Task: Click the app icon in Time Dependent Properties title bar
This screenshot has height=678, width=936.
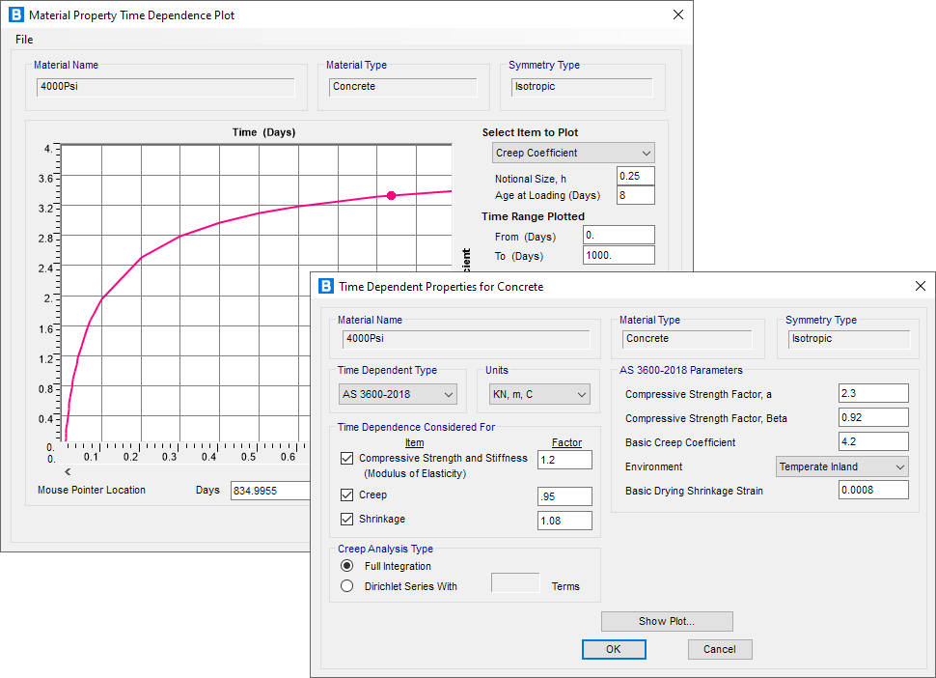Action: click(x=326, y=286)
